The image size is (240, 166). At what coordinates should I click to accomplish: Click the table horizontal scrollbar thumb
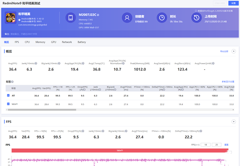42,110
